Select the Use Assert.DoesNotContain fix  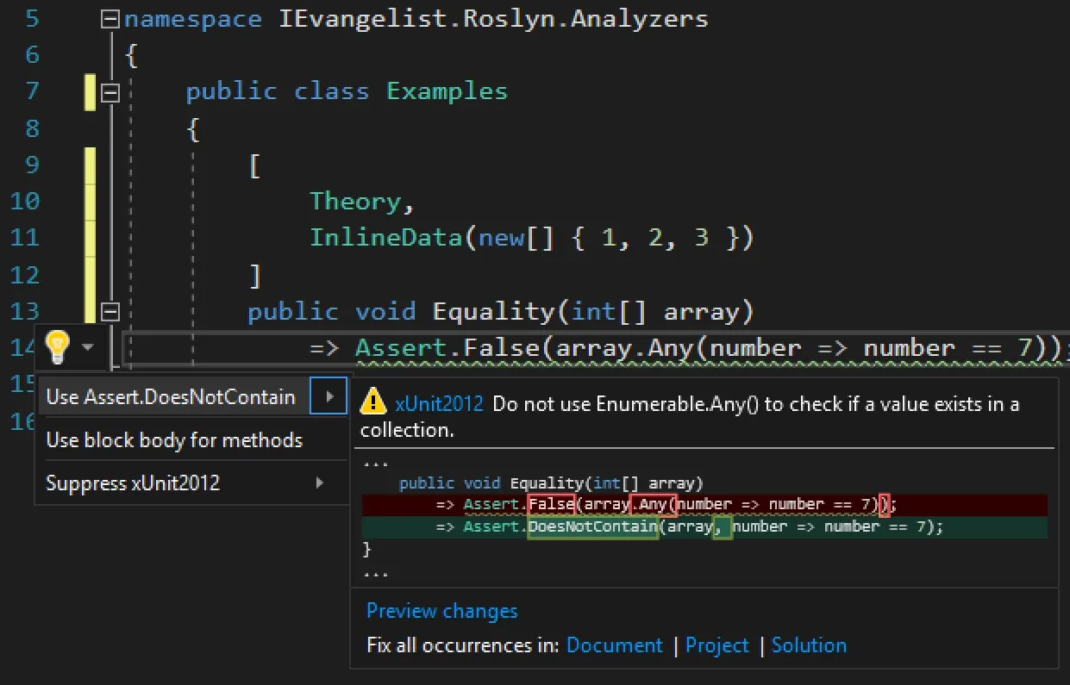(171, 397)
